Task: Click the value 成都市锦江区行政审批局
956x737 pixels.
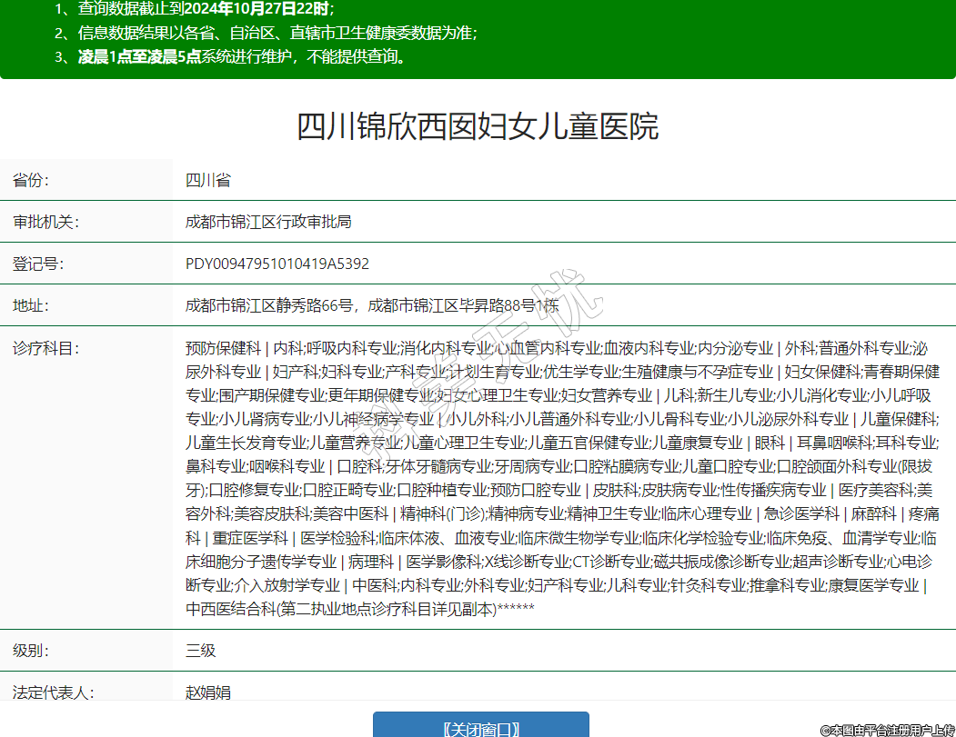Action: coord(268,222)
